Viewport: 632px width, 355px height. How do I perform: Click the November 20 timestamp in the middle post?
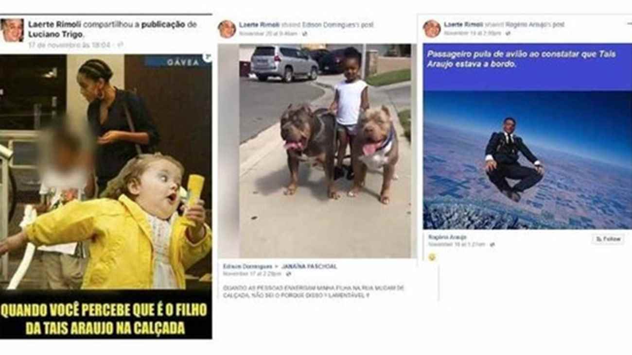(268, 34)
